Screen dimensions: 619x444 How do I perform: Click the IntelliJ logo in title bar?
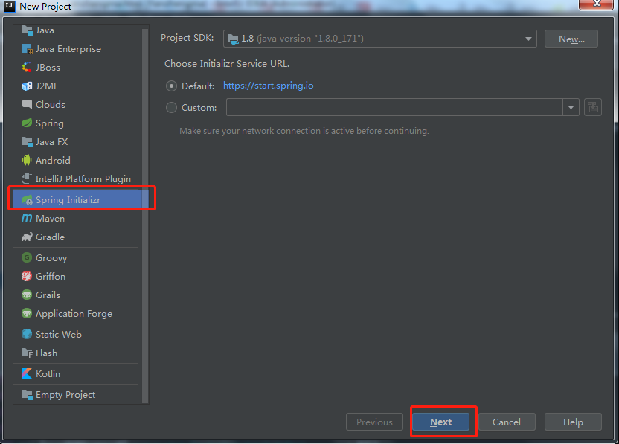(x=10, y=6)
